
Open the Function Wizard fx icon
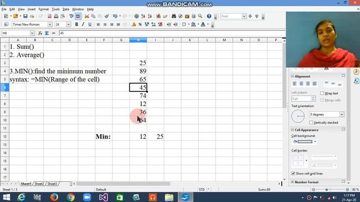pyautogui.click(x=40, y=33)
